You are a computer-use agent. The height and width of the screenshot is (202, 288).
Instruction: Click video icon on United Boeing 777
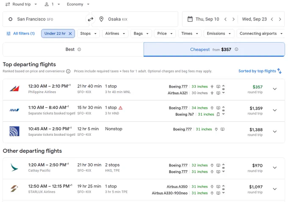click(x=222, y=129)
